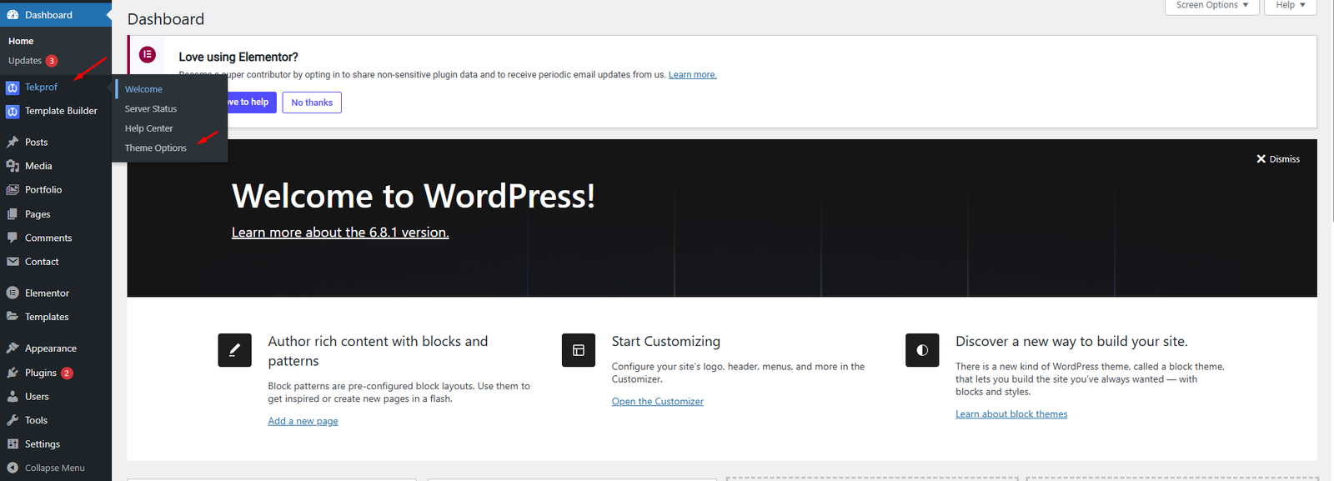Open the Appearance menu
The image size is (1334, 481).
point(51,348)
